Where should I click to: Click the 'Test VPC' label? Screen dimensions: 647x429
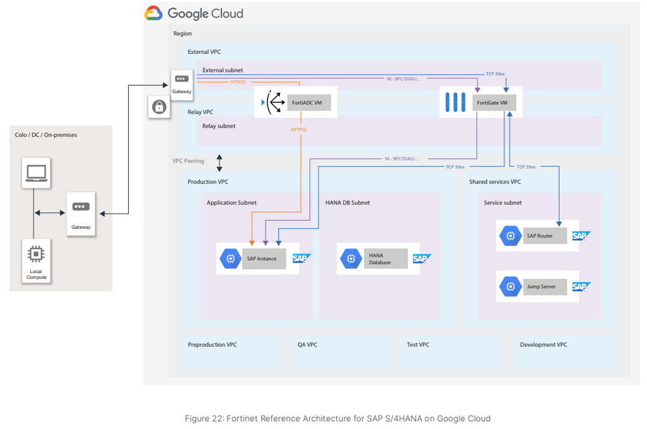click(x=418, y=344)
